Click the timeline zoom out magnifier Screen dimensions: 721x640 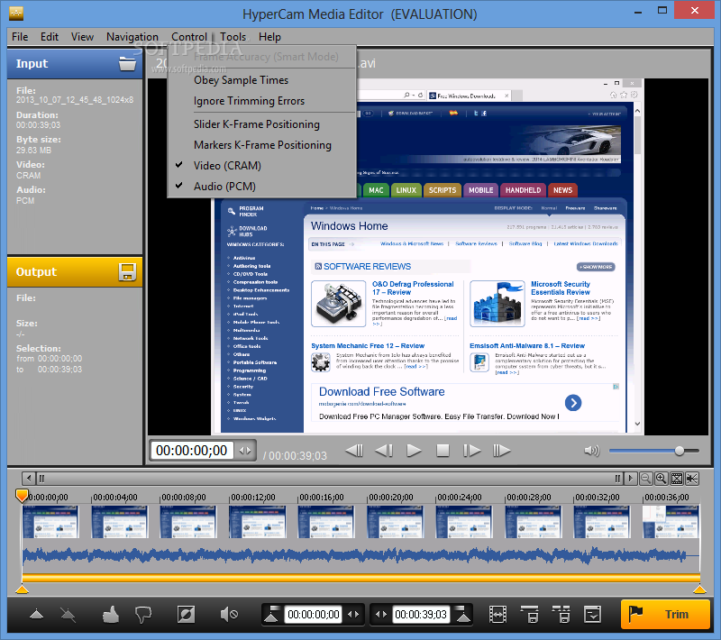point(645,479)
